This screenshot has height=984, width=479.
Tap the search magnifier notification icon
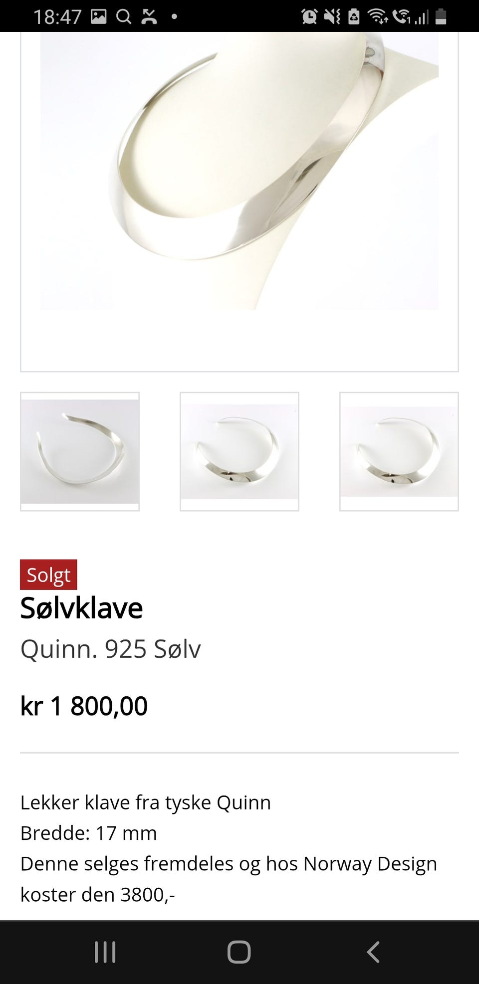(x=124, y=16)
